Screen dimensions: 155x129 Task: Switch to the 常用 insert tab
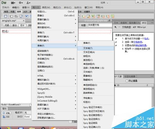click(6, 11)
